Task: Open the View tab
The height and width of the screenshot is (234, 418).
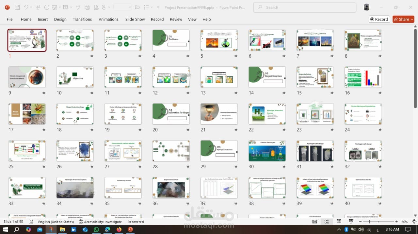Action: point(192,19)
